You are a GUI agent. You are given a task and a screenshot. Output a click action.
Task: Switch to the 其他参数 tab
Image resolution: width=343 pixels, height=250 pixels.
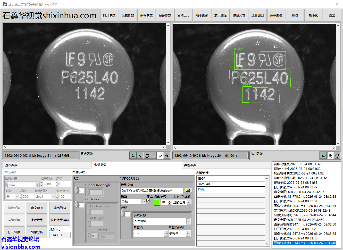coord(190,165)
